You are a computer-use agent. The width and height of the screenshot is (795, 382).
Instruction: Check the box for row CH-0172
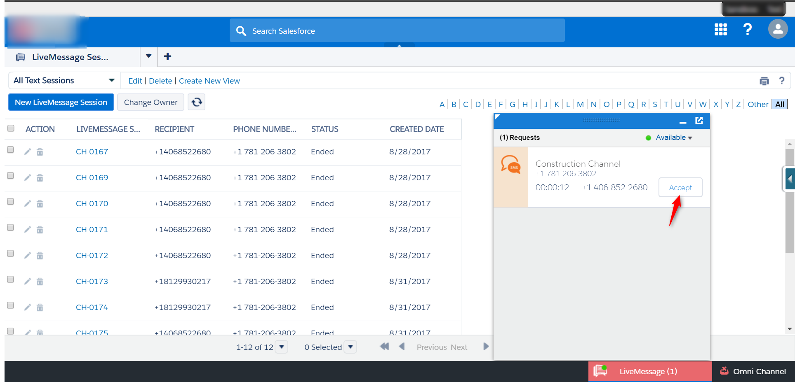pyautogui.click(x=11, y=254)
